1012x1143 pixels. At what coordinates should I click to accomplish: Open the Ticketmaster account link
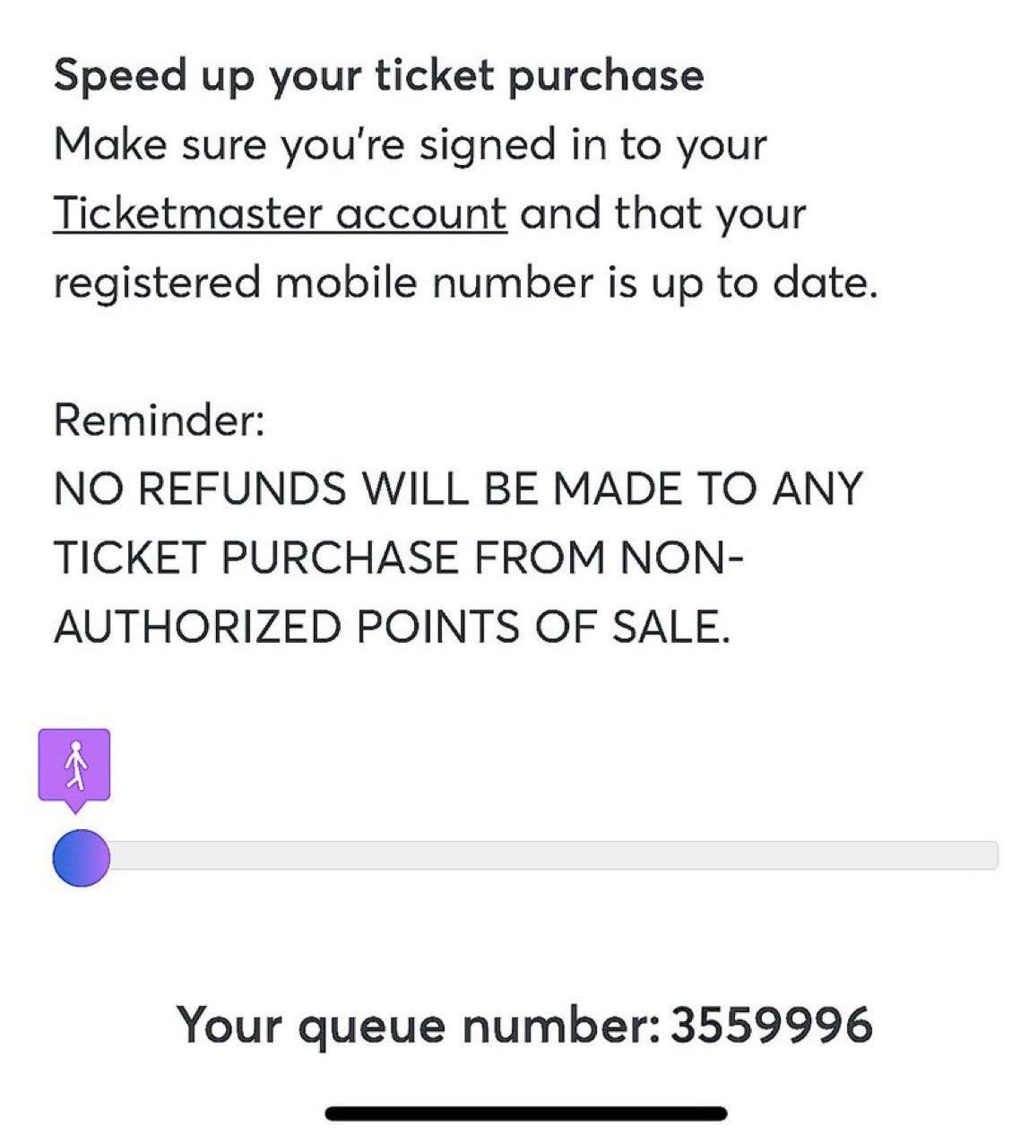pyautogui.click(x=280, y=213)
